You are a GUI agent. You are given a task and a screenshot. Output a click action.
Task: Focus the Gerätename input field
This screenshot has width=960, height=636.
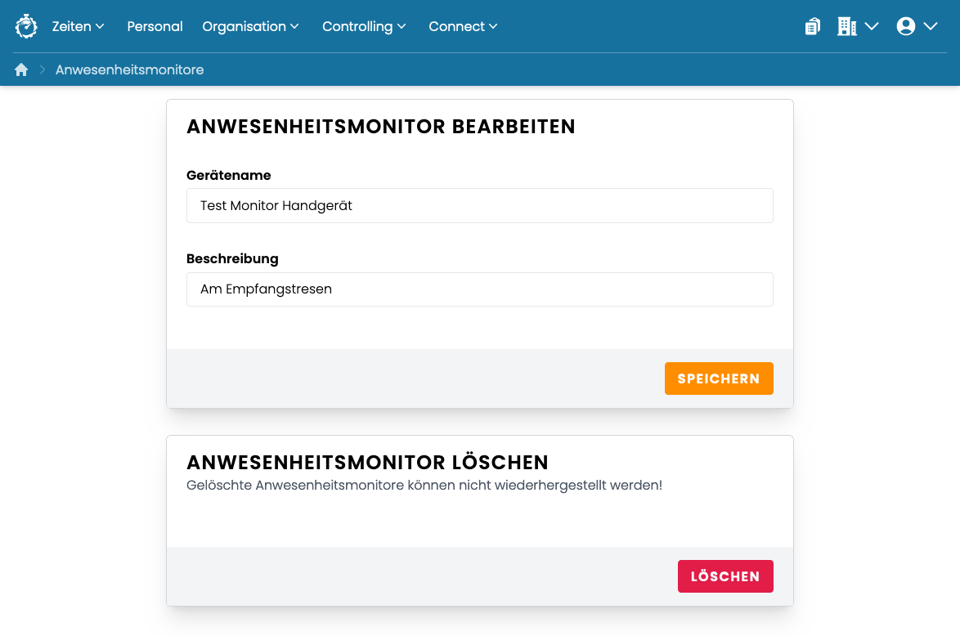click(x=479, y=206)
